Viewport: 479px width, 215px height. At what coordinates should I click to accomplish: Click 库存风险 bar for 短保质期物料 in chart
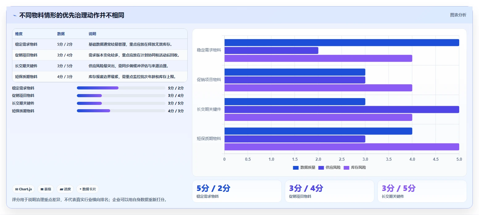pyautogui.click(x=342, y=147)
